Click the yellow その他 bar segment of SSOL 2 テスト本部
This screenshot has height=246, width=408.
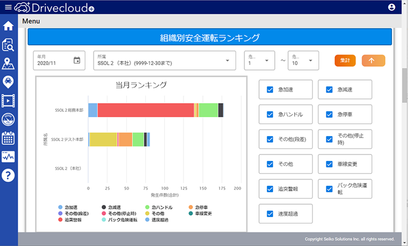[103, 139]
